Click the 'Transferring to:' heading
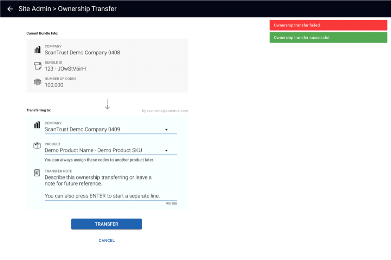391x260 pixels. point(39,110)
